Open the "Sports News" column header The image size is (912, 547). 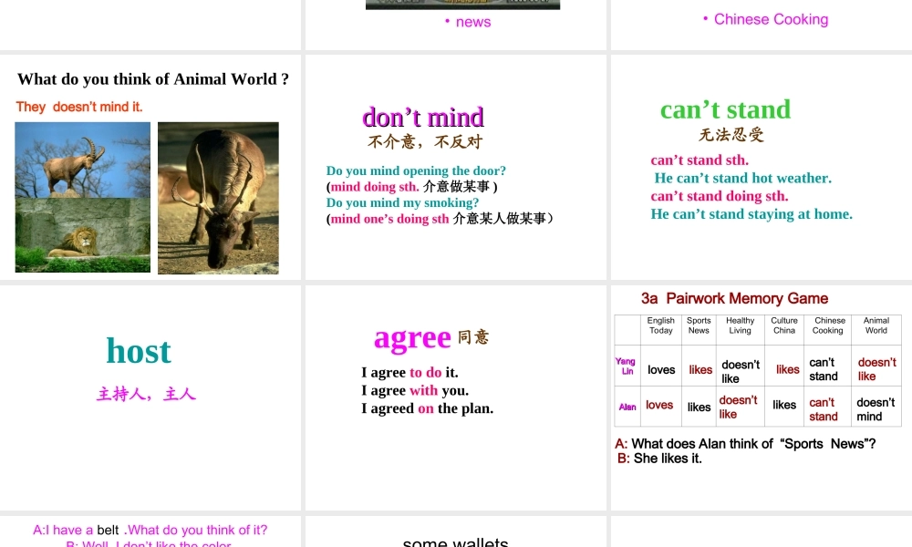pyautogui.click(x=699, y=325)
